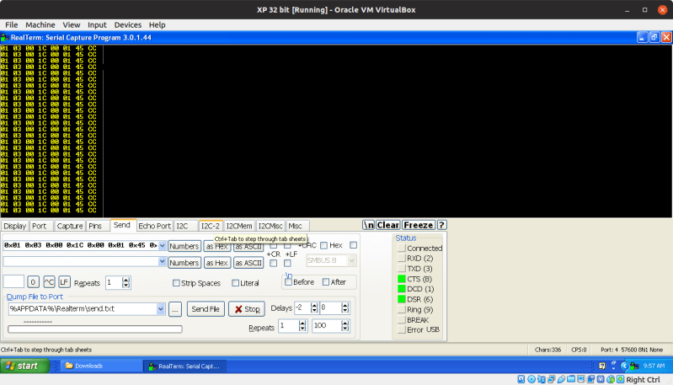
Task: Send first string with the top Numbers button
Action: 184,246
